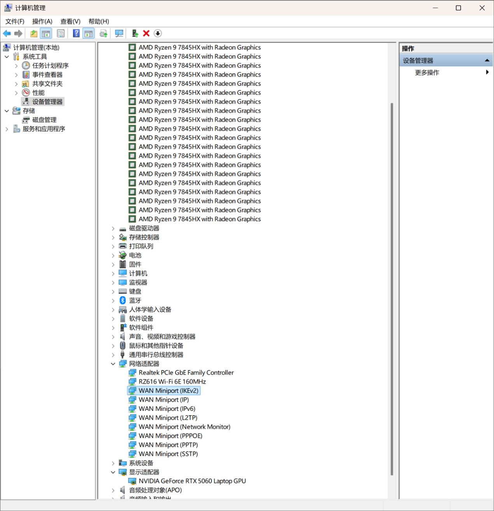Open the 查看(V) menu
Viewport: 494px width, 511px height.
(x=70, y=21)
